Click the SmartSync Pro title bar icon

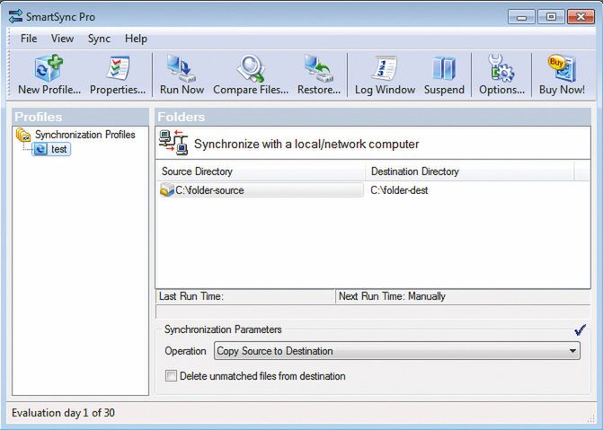point(15,16)
